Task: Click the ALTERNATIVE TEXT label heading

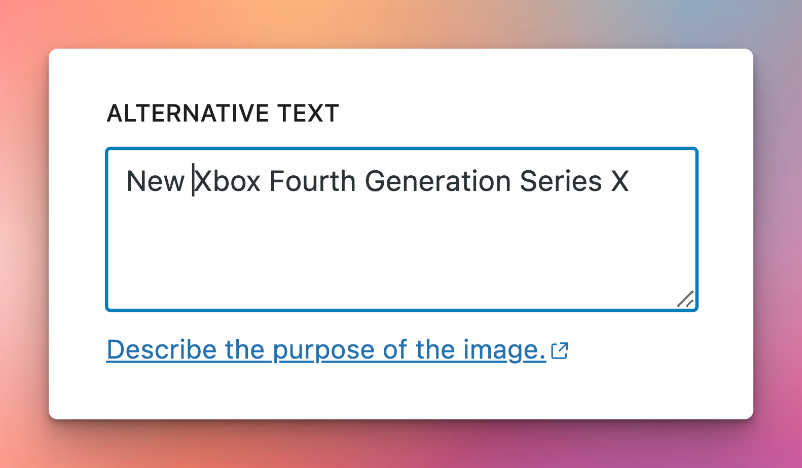Action: (223, 113)
